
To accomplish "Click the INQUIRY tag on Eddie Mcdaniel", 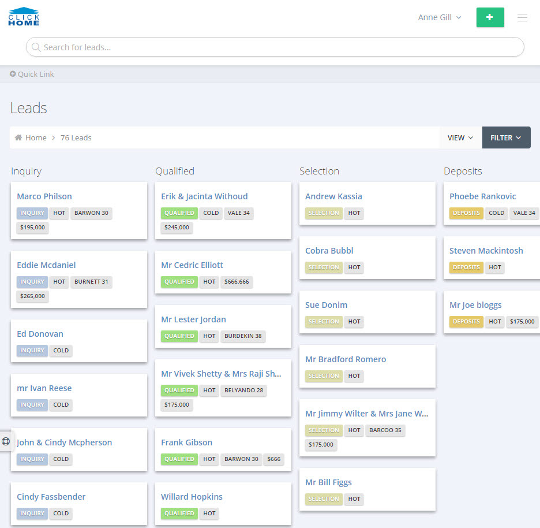I will (32, 282).
